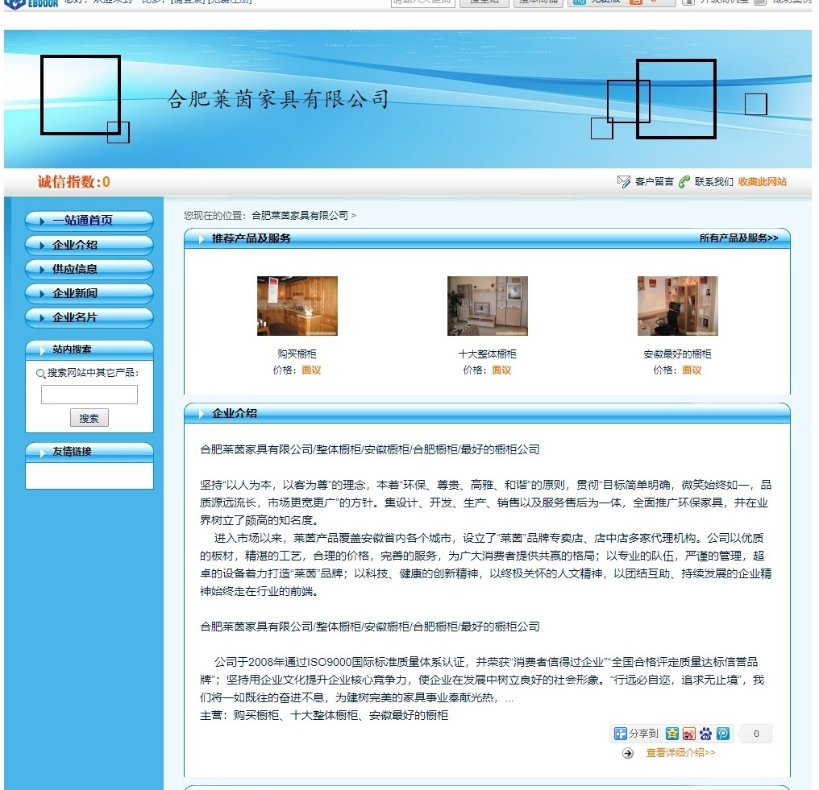Share to Sina Weibo icon
Screen dimensions: 819x790
690,734
